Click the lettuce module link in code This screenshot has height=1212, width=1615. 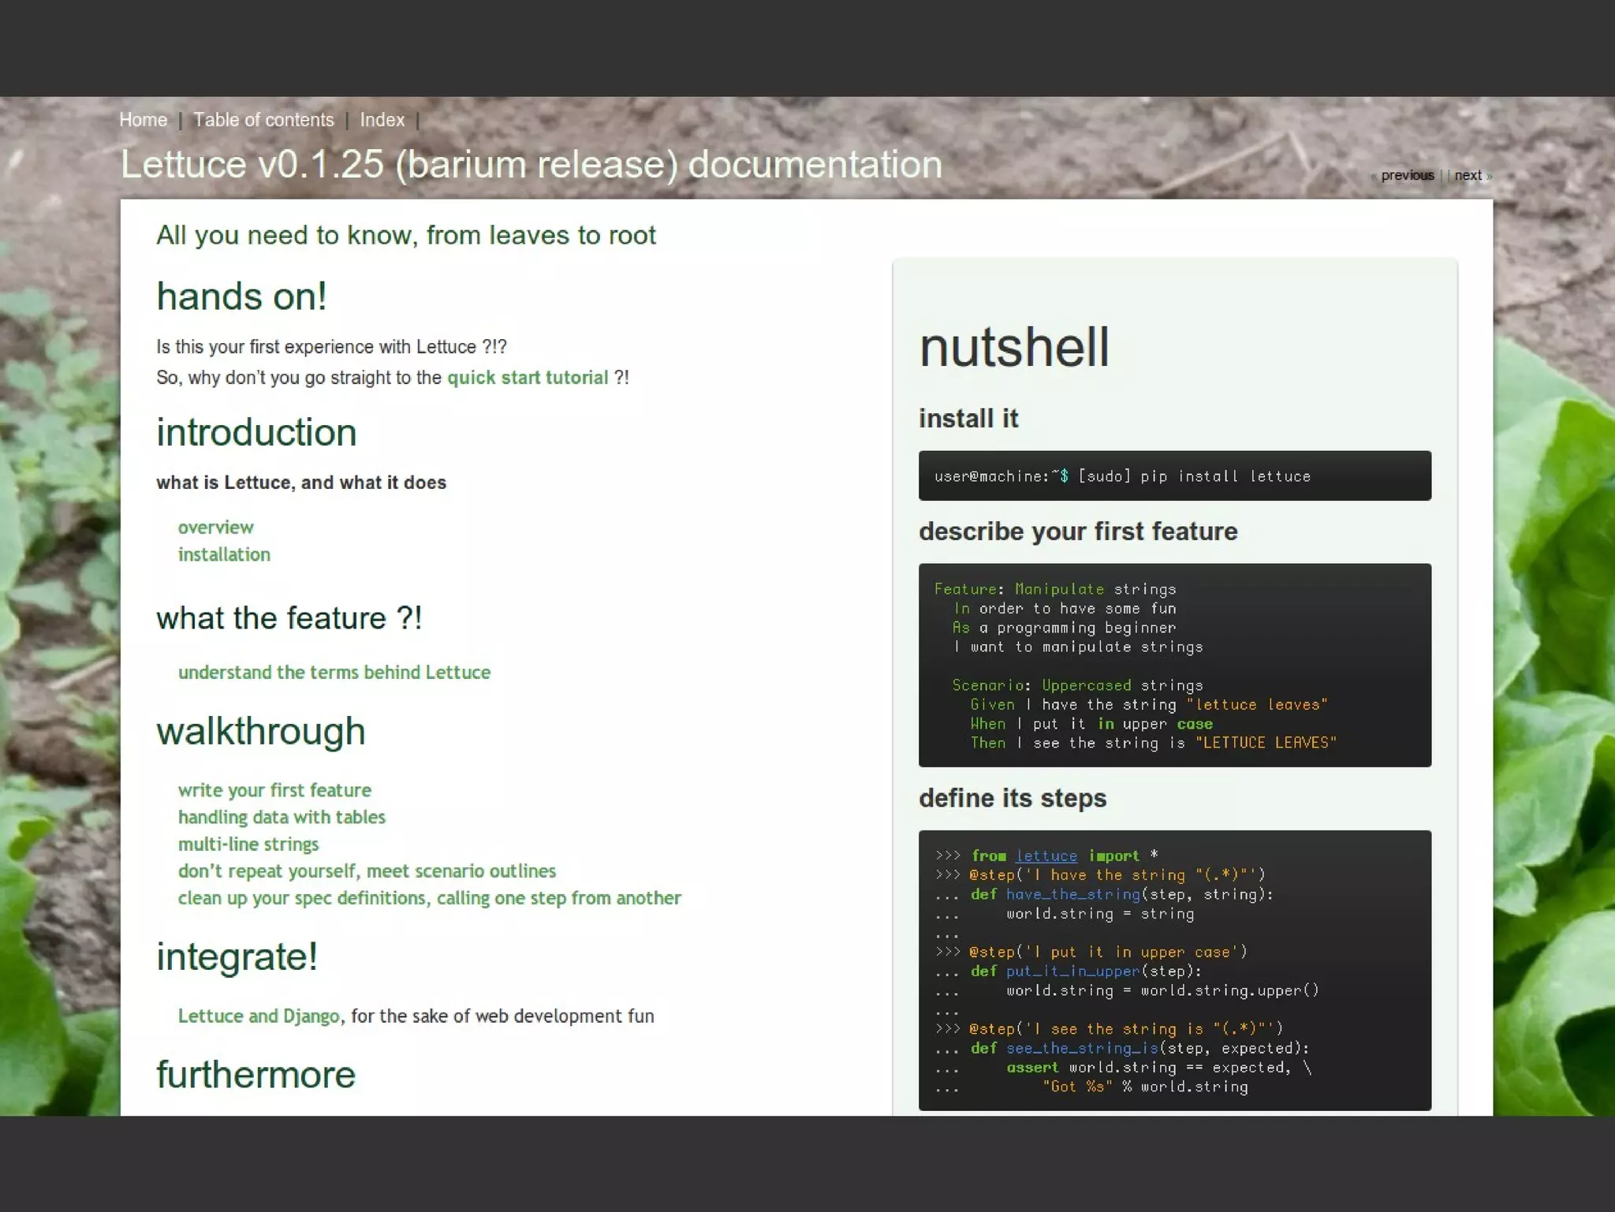click(1046, 856)
